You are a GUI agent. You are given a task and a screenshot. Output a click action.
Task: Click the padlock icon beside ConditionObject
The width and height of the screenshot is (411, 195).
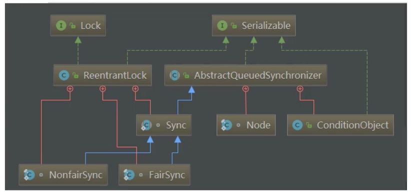[309, 126]
